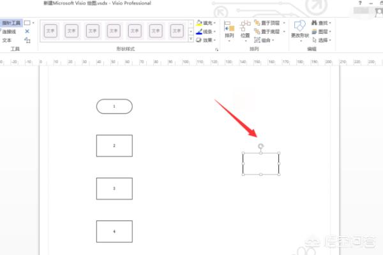Expand the 置于顶层 dropdown arrow
This screenshot has height=255, width=383.
[x=284, y=23]
